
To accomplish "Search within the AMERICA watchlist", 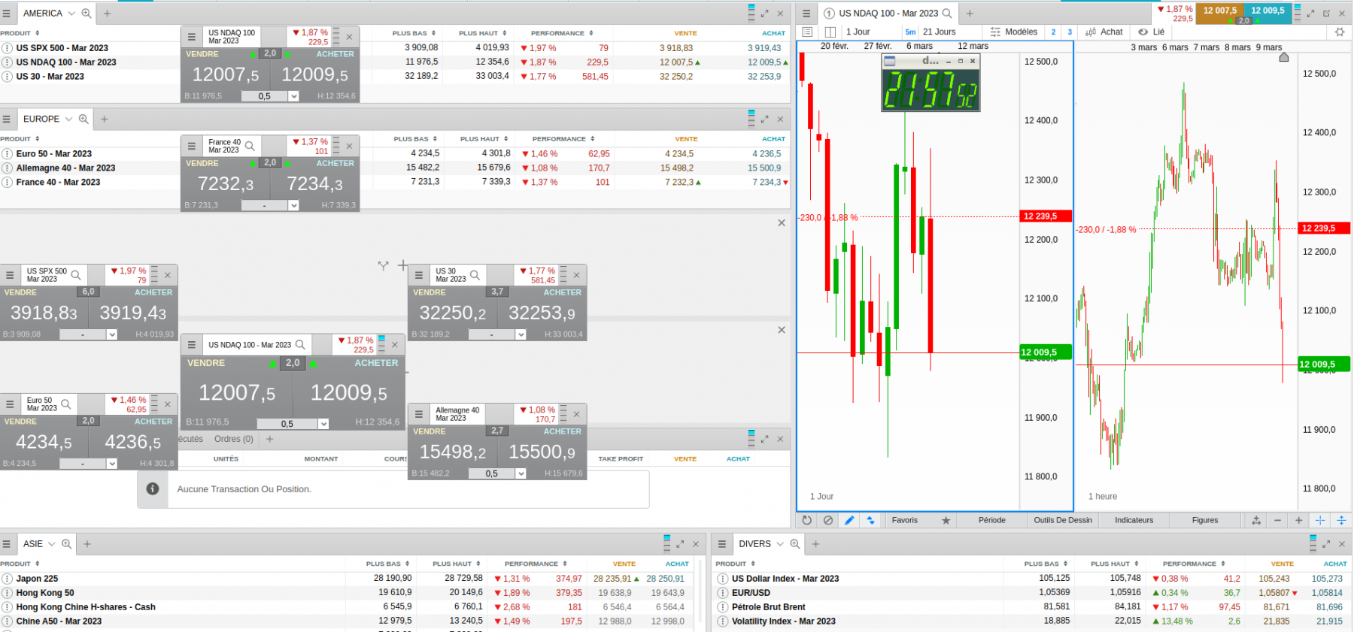I will click(x=87, y=14).
